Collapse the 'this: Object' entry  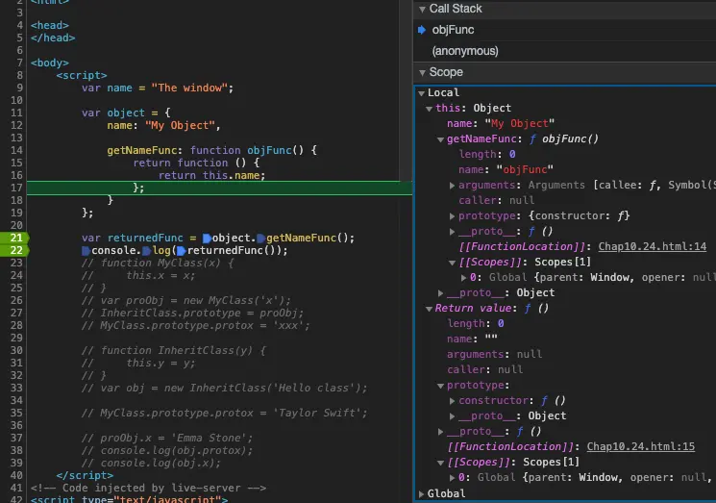point(430,109)
